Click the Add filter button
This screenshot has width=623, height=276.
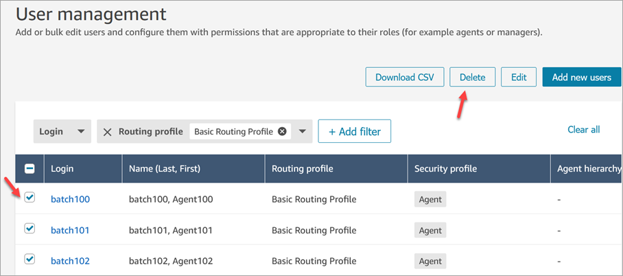point(354,131)
